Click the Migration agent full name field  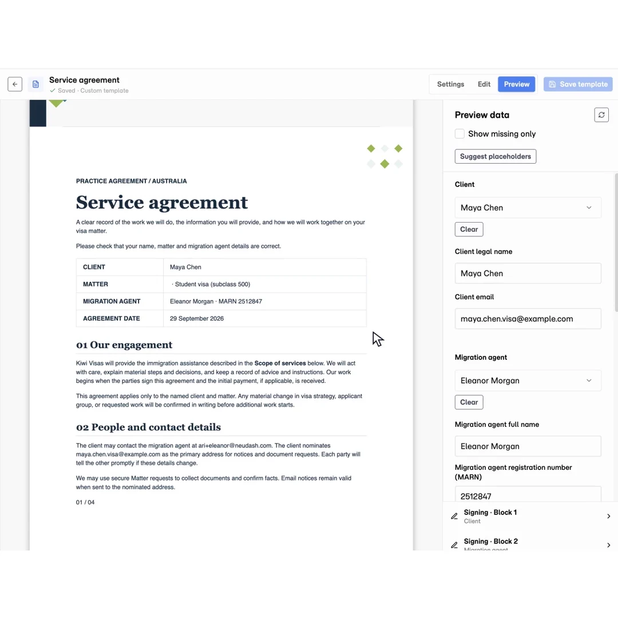[528, 446]
